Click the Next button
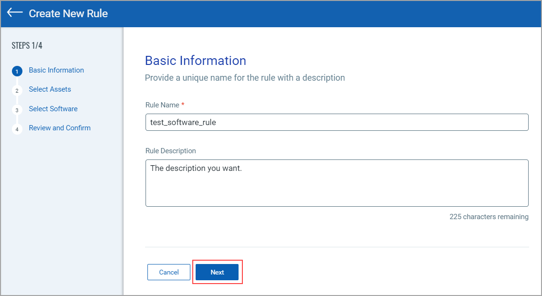The height and width of the screenshot is (296, 542). coord(217,272)
